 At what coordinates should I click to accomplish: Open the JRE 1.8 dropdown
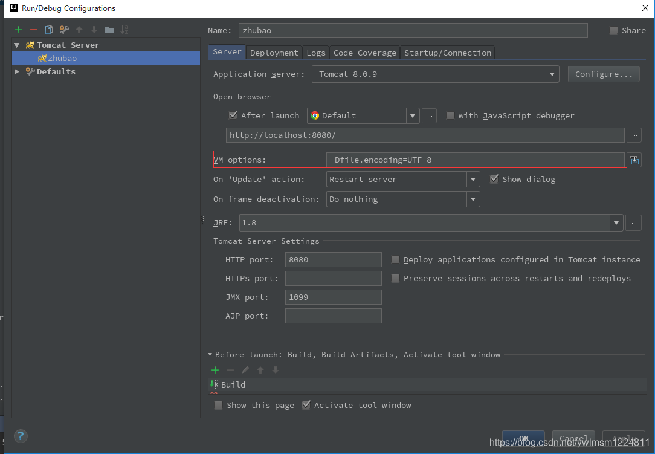coord(616,223)
